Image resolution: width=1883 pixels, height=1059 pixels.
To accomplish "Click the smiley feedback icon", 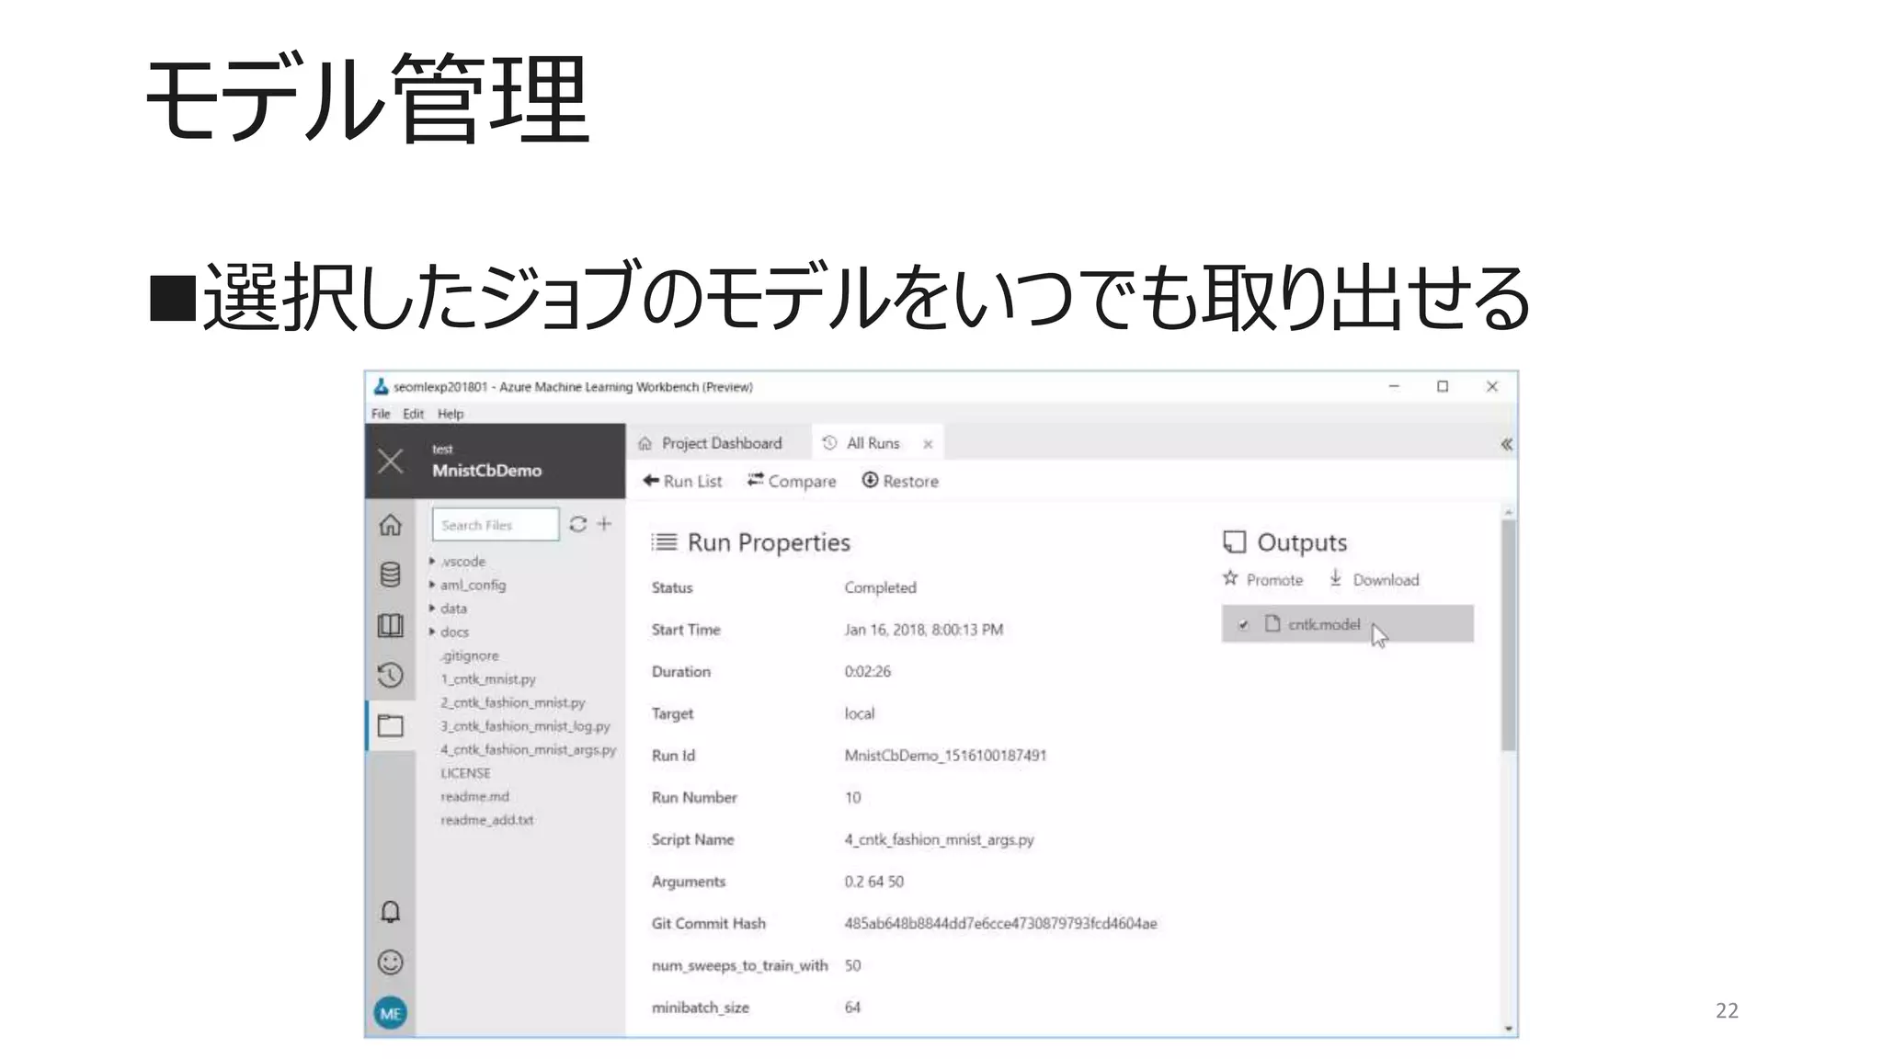I will click(x=390, y=962).
